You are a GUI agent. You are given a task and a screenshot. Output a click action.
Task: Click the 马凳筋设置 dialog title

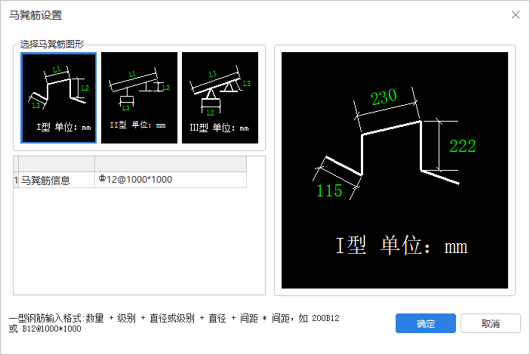[35, 15]
